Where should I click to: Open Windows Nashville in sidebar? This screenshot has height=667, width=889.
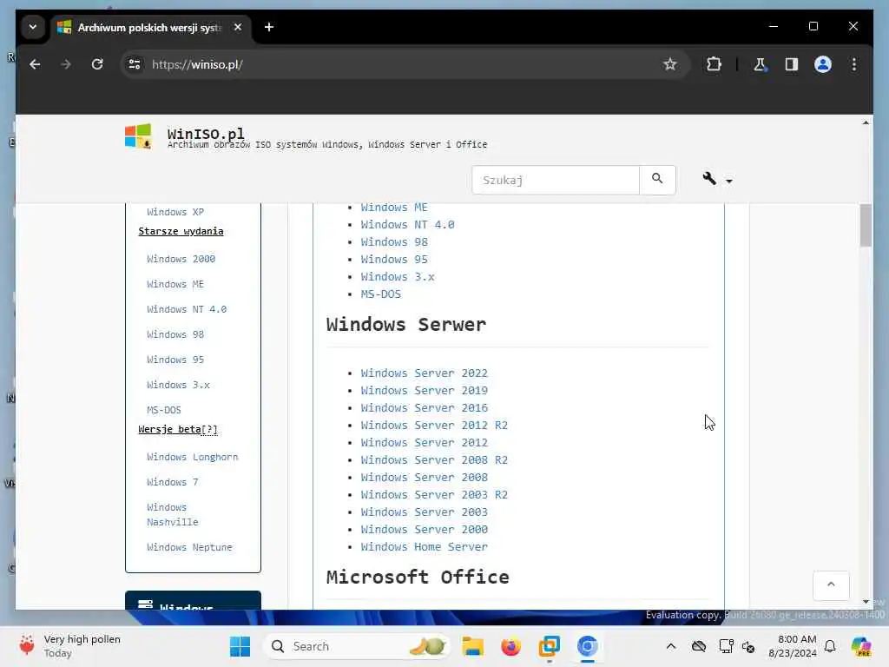click(173, 514)
